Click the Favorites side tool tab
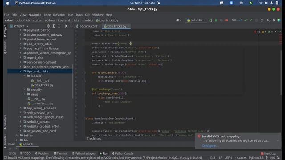285x160 pixels. coord(5,141)
